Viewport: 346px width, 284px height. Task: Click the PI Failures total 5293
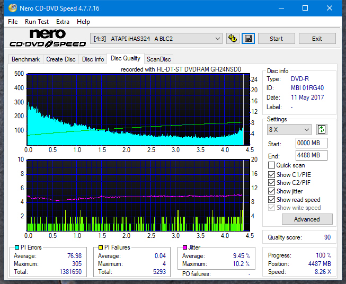coord(159,272)
